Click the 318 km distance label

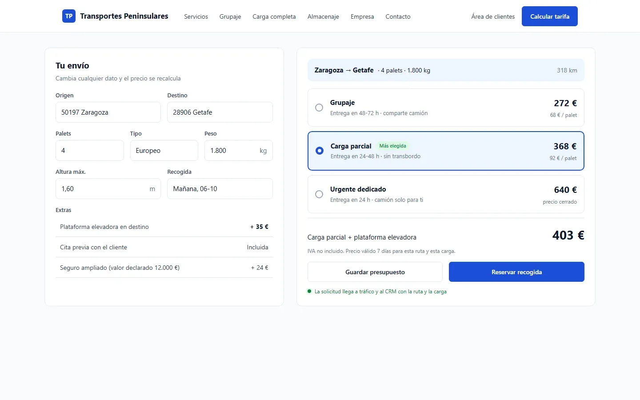coord(567,70)
